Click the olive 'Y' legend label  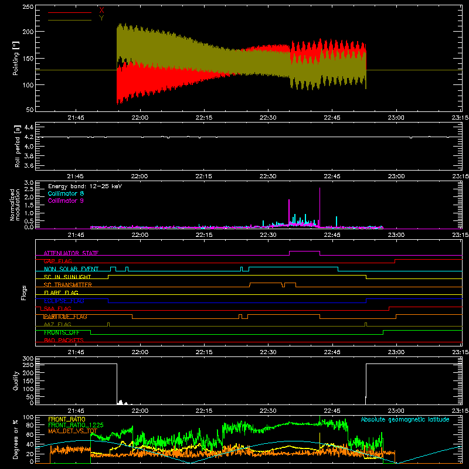coord(101,18)
